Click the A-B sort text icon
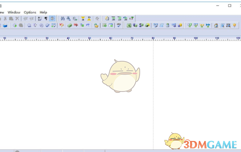 (x=40, y=19)
